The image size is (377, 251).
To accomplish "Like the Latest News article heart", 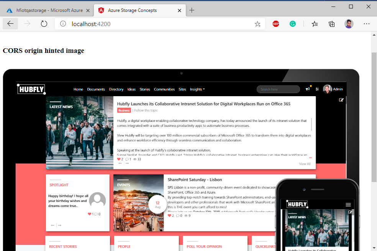I will (x=119, y=159).
